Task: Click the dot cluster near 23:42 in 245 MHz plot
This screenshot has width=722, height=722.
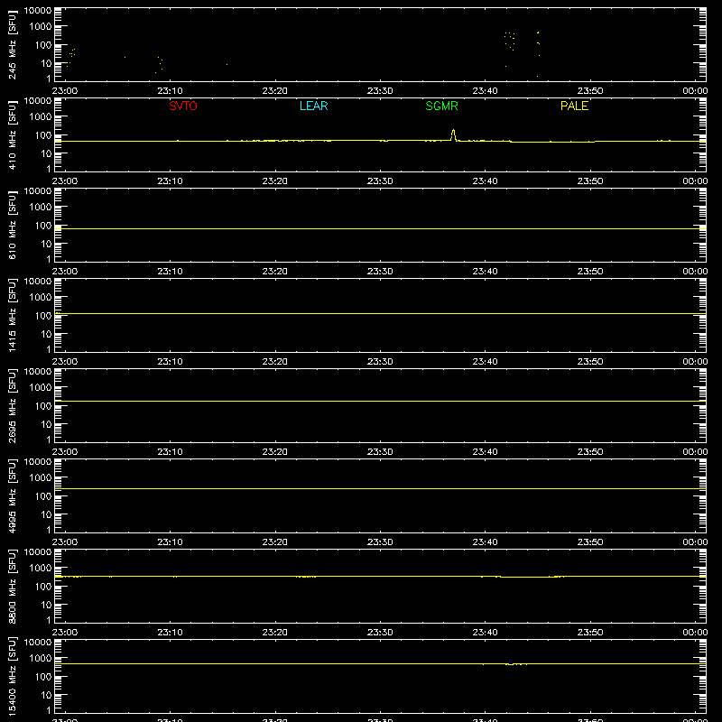Action: point(509,42)
